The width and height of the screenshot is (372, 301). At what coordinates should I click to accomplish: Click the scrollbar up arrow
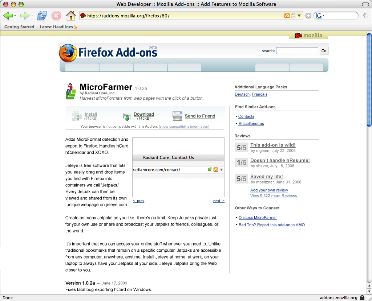pos(369,286)
